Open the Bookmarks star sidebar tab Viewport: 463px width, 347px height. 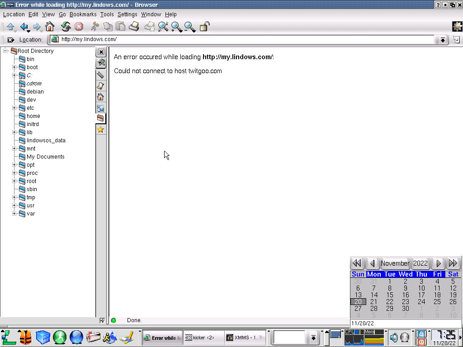[100, 130]
